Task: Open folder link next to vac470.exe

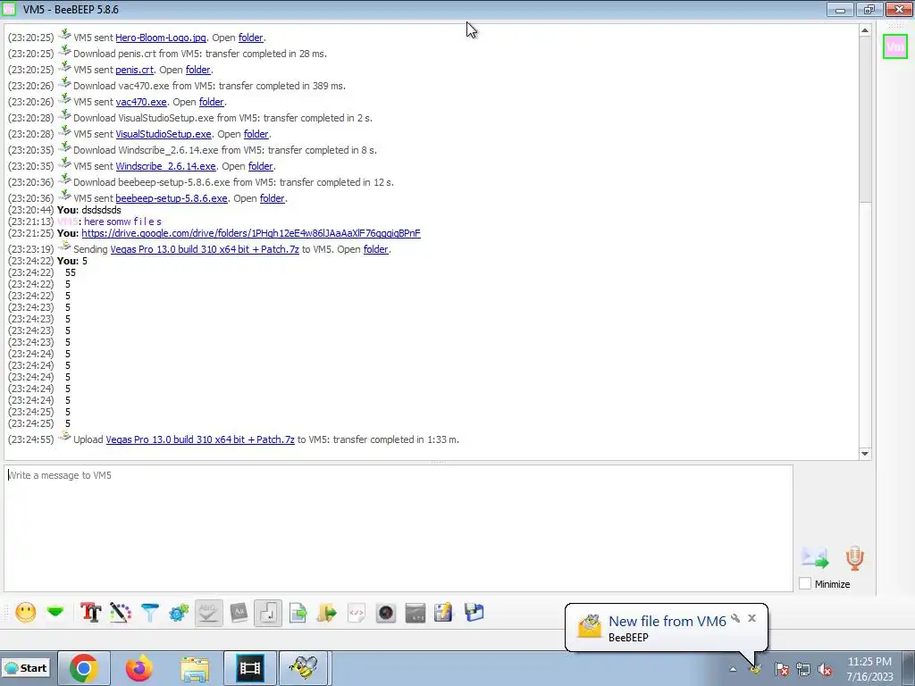Action: 211,102
